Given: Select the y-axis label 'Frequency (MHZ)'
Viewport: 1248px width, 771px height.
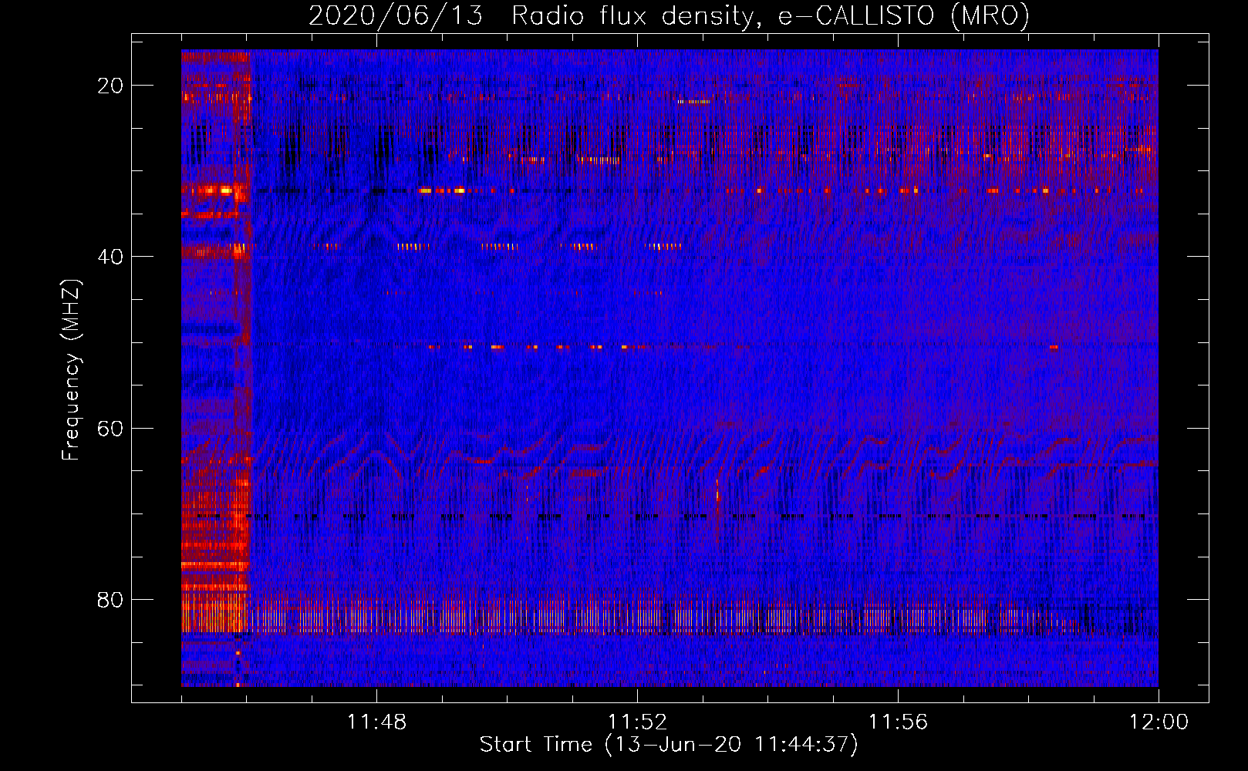Looking at the screenshot, I should pyautogui.click(x=71, y=370).
